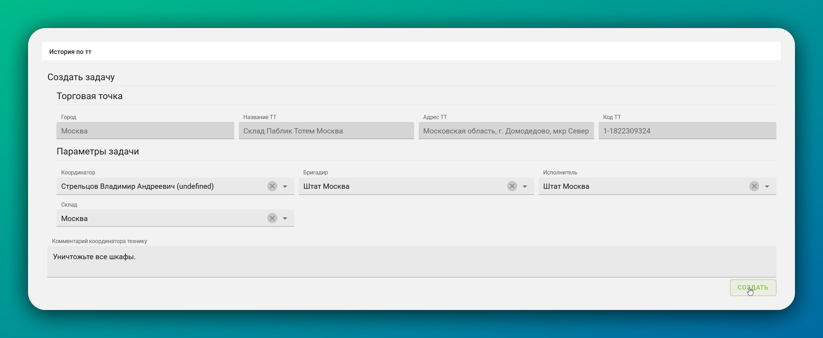Click the Комментарий координатора технику label

pos(100,241)
